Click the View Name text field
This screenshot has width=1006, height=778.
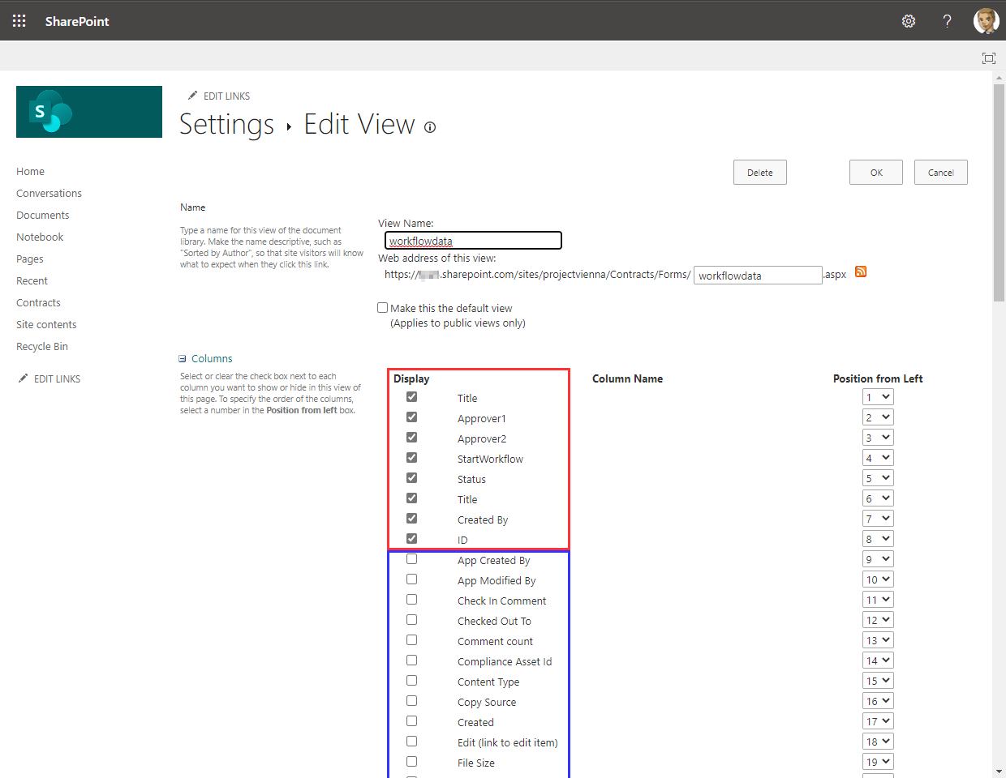coord(473,241)
